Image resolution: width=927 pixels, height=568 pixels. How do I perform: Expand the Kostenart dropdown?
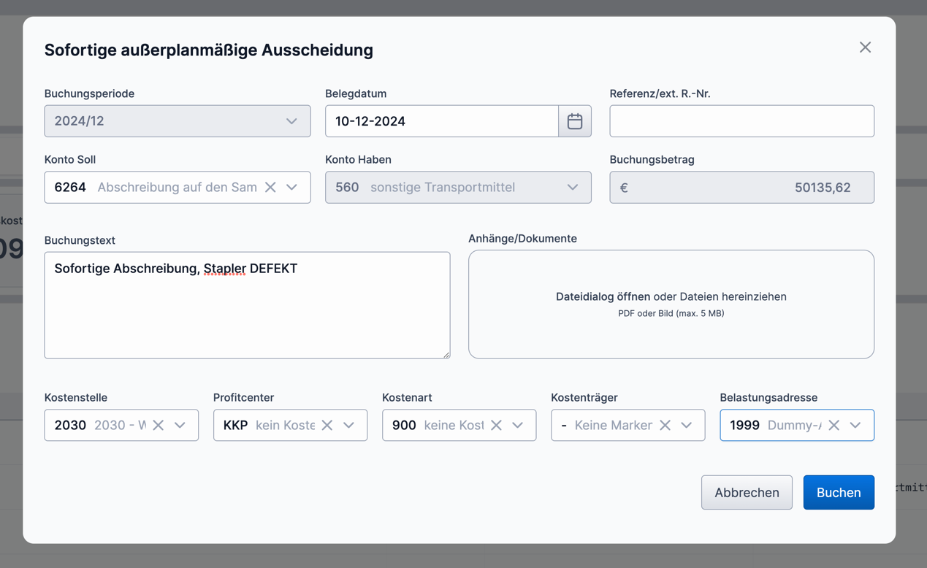[x=519, y=424]
